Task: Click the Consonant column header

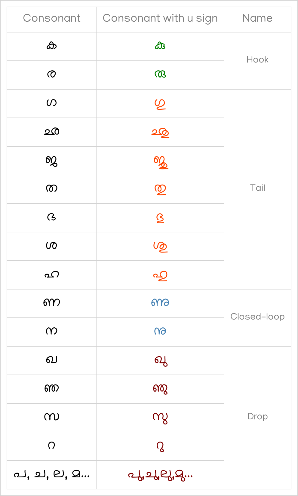Action: [52, 18]
